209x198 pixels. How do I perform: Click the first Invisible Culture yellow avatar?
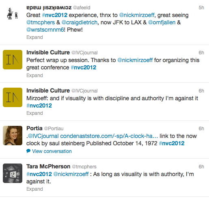tap(13, 60)
